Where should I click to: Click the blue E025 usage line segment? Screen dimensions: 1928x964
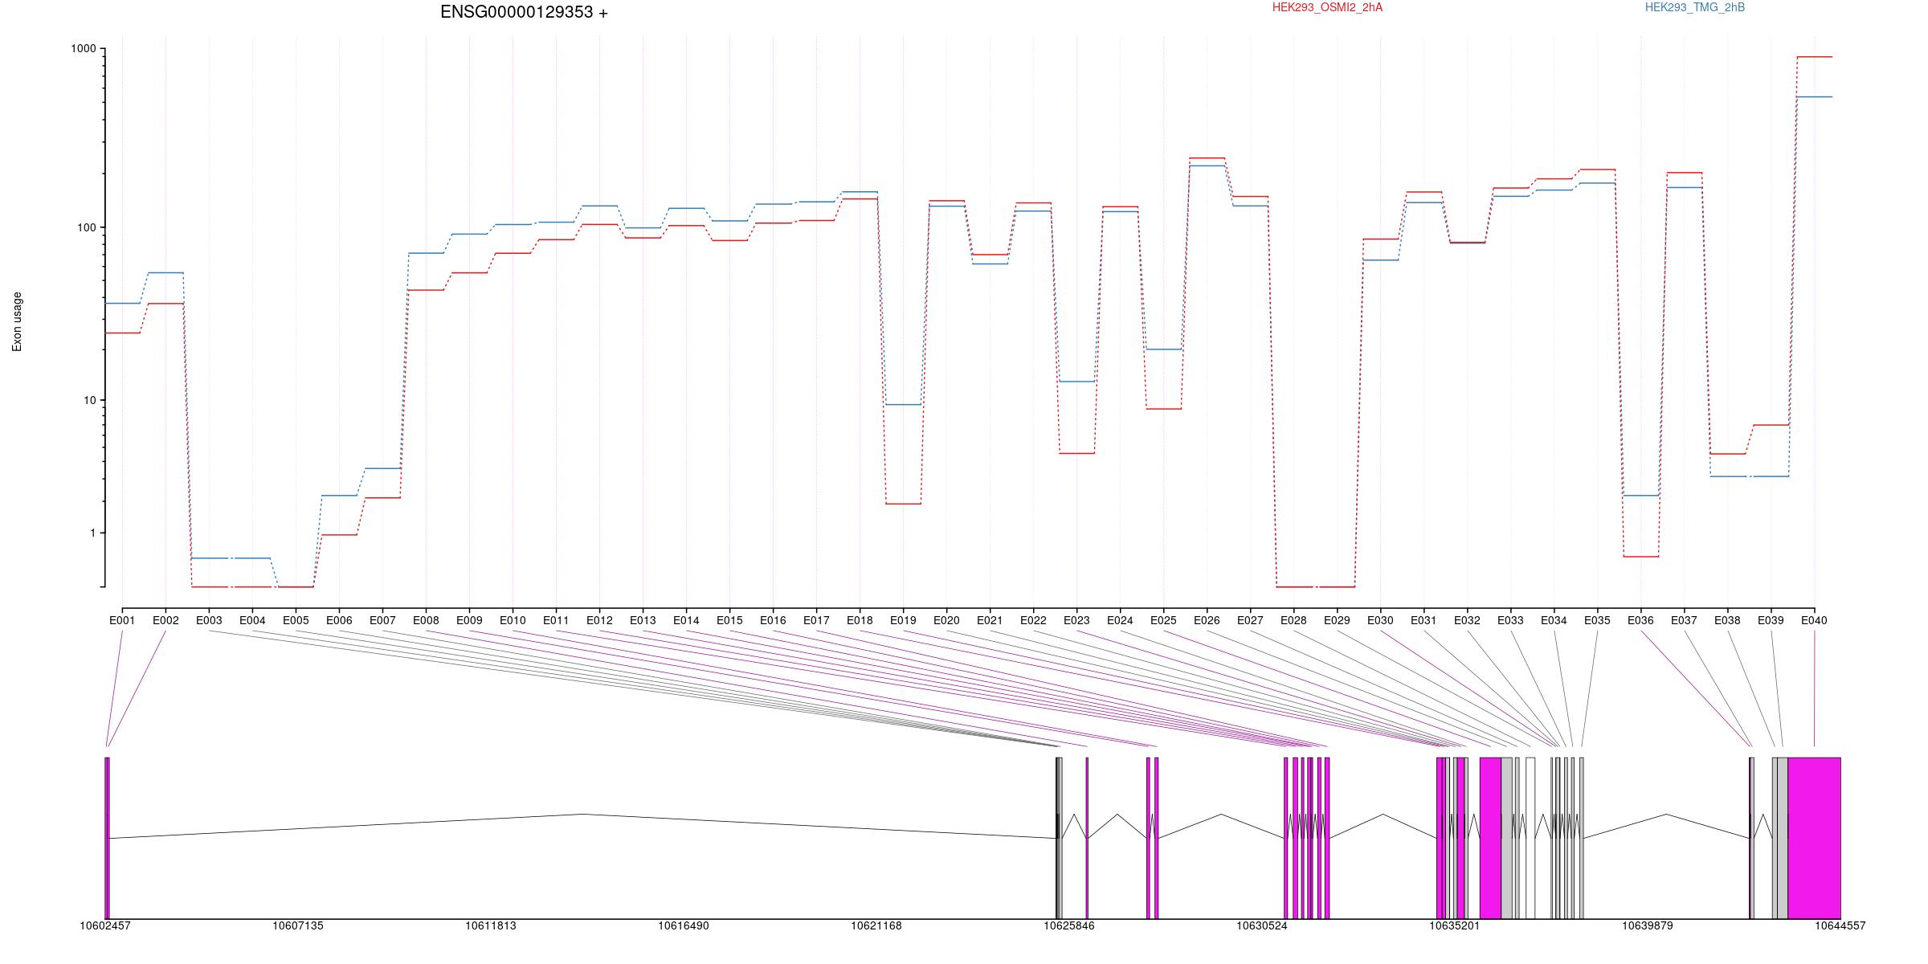tap(1163, 349)
